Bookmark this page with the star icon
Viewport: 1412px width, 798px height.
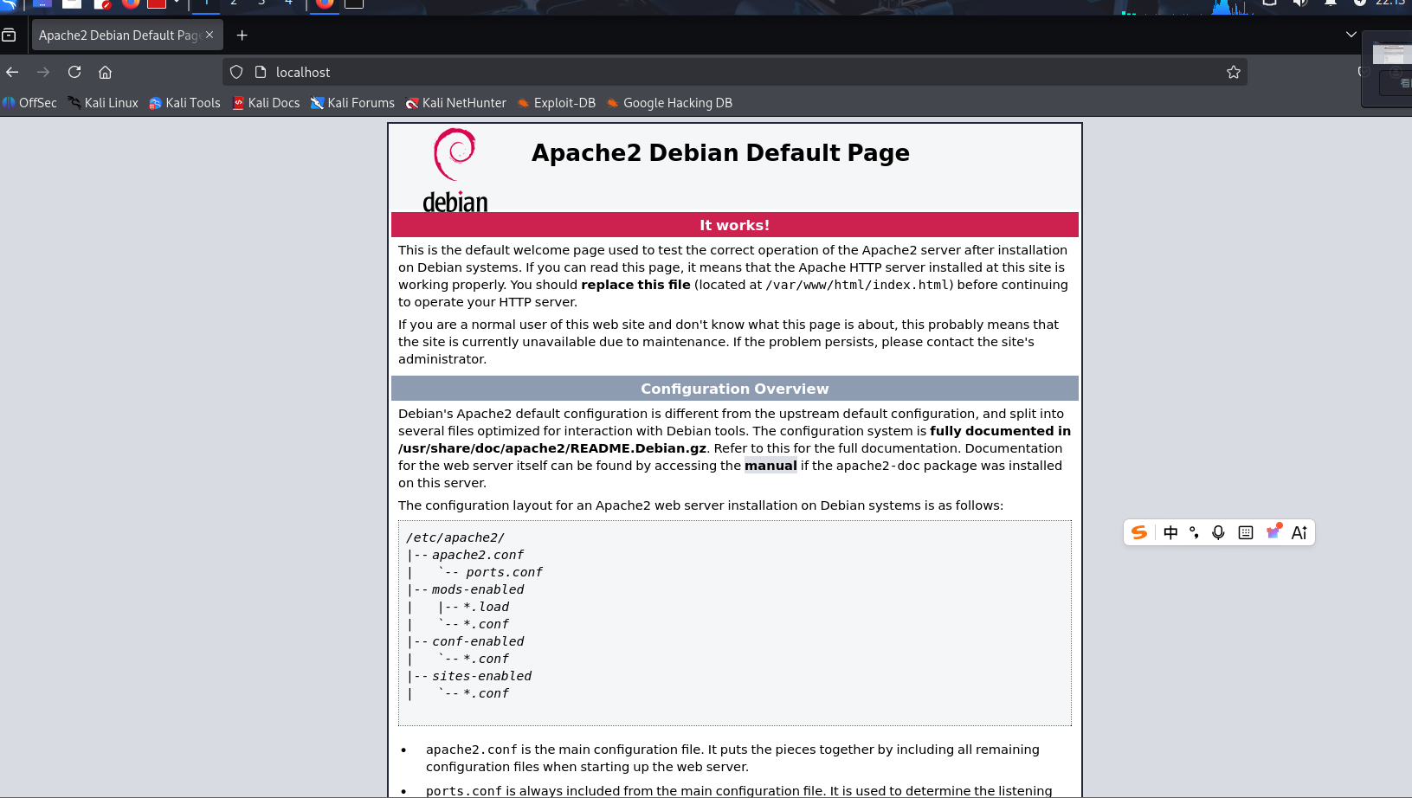pos(1234,72)
